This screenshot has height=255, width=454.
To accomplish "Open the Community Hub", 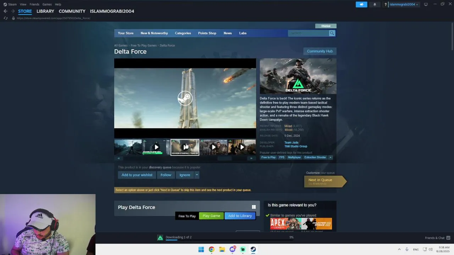I will tap(320, 51).
